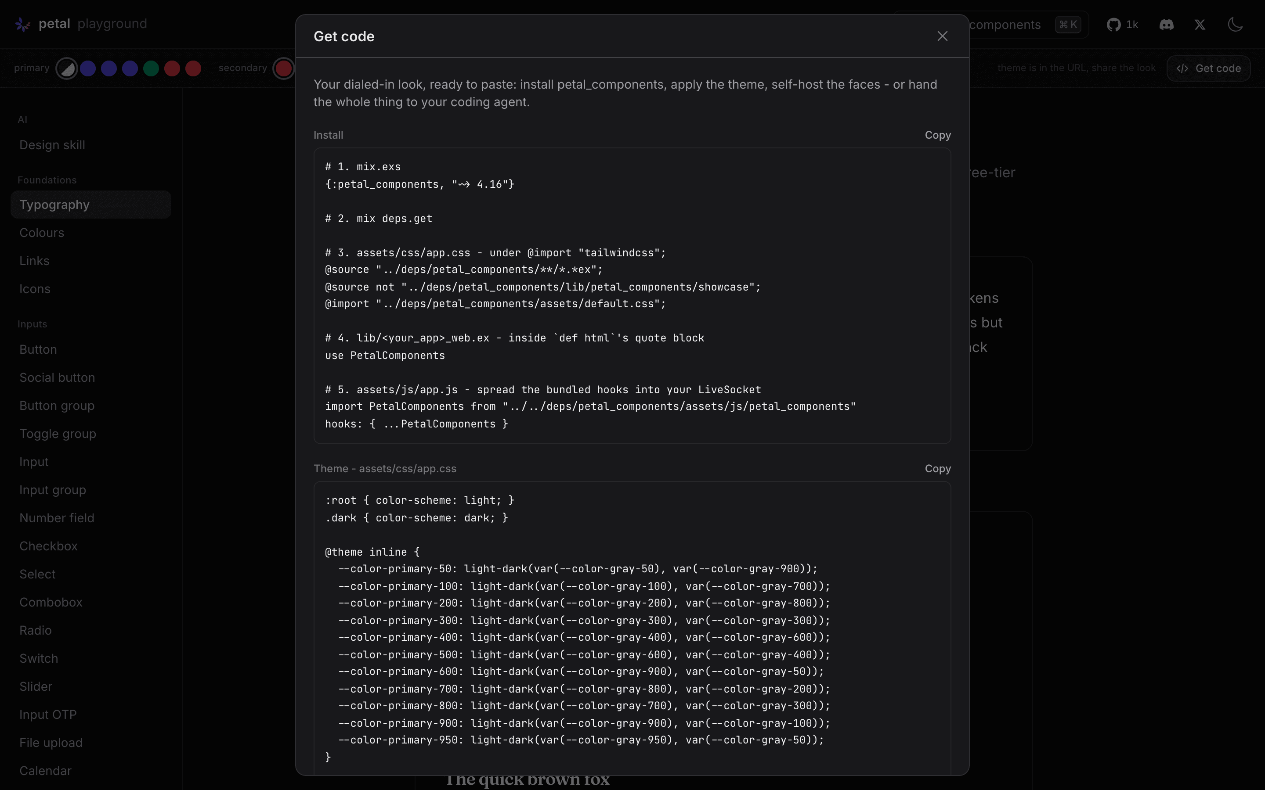
Task: Open Icons page in sidebar
Action: click(91, 289)
